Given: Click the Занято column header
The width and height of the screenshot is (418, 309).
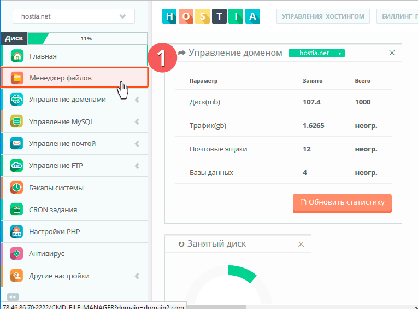Looking at the screenshot, I should coord(313,80).
